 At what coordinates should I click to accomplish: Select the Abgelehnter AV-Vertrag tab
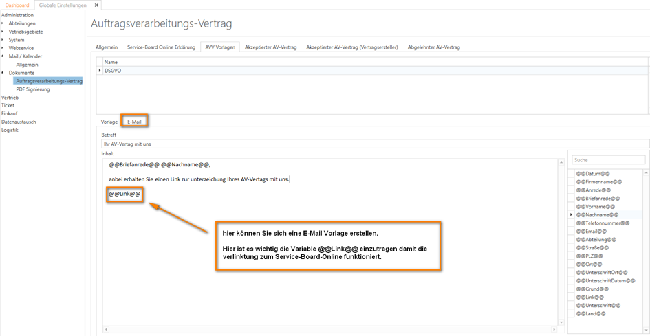pyautogui.click(x=433, y=47)
